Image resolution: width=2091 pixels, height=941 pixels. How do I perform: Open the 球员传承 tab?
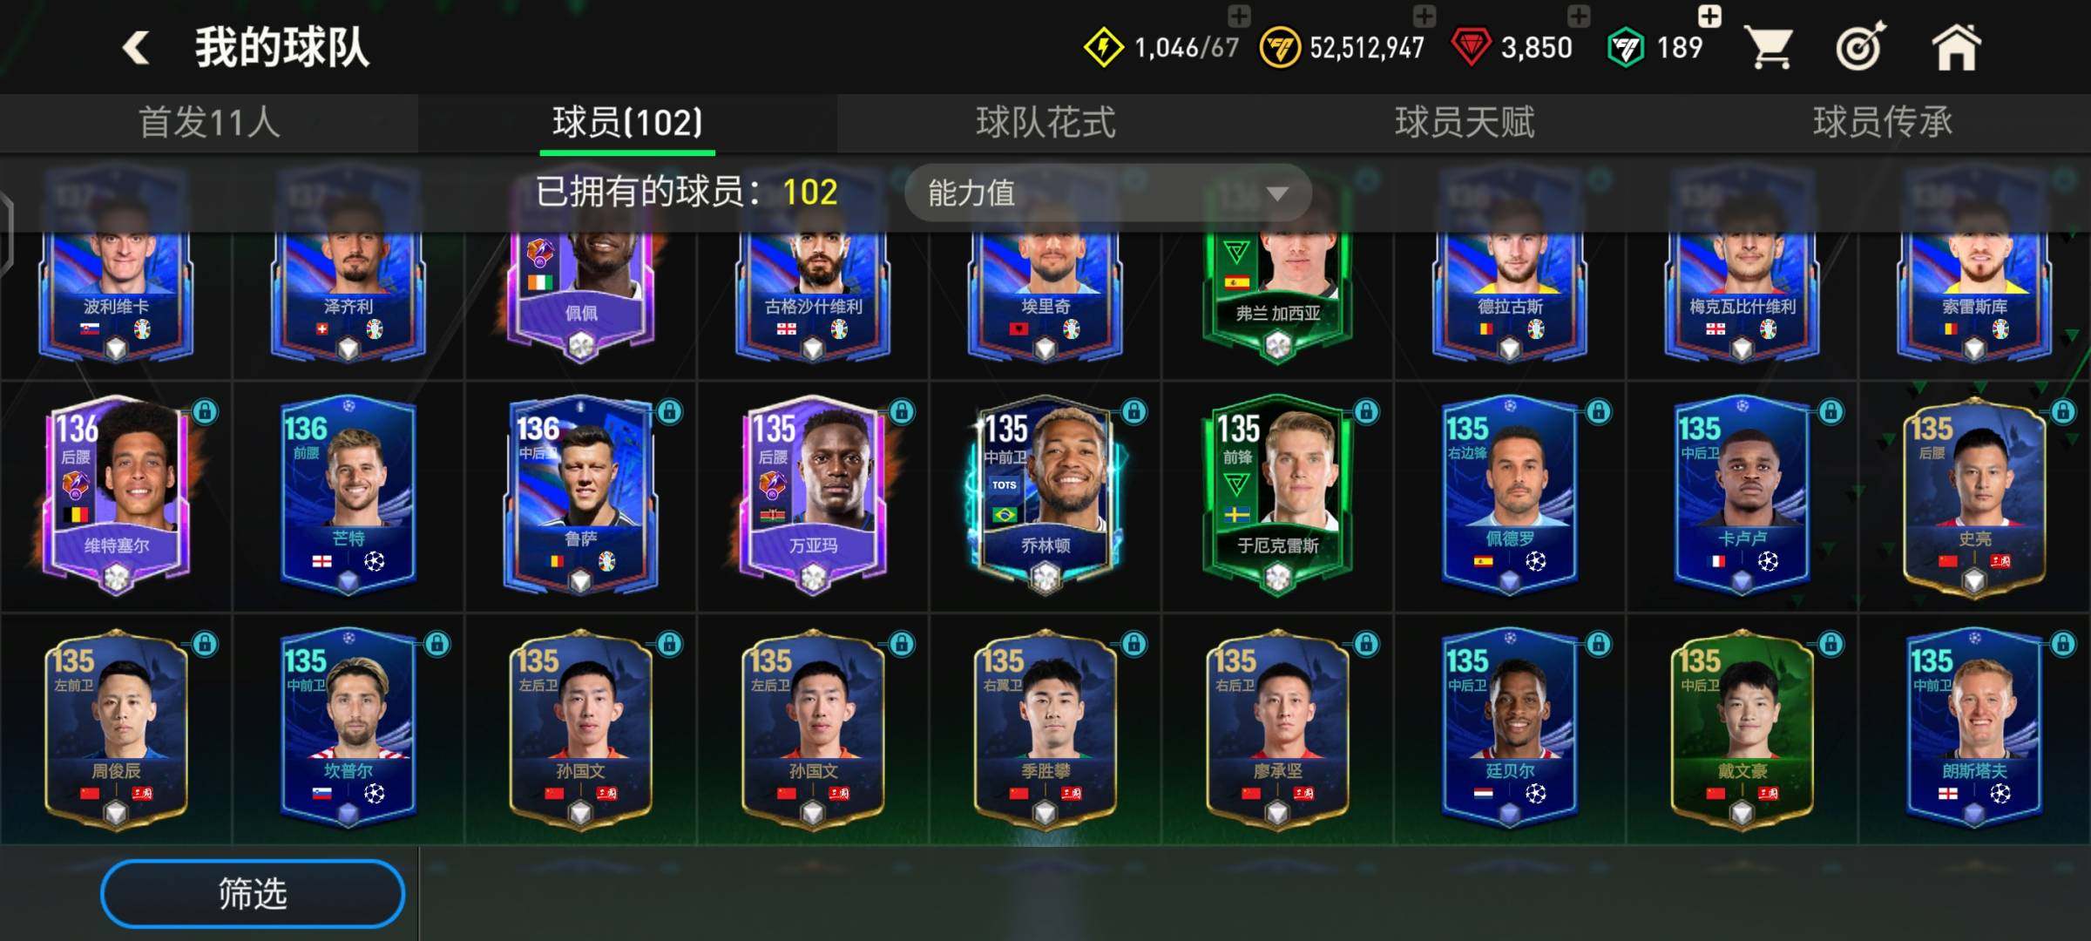click(1883, 123)
